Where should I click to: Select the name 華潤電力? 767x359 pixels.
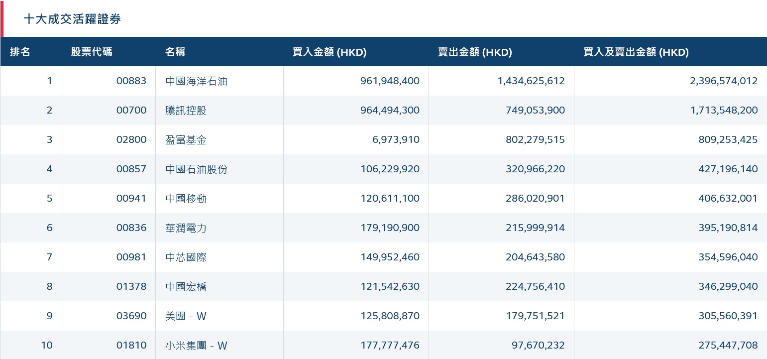[x=186, y=228]
